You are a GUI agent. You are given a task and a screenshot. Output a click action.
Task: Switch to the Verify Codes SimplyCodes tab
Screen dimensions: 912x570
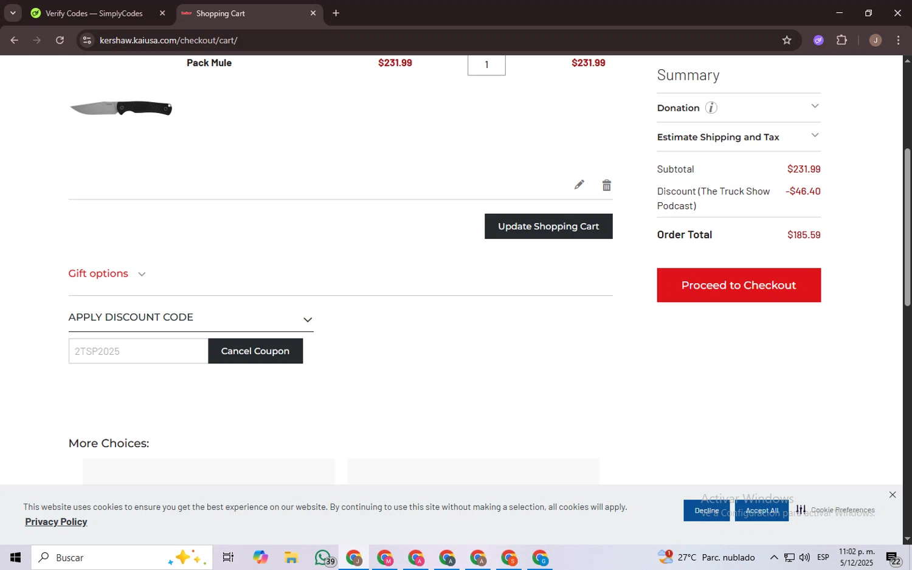point(94,13)
